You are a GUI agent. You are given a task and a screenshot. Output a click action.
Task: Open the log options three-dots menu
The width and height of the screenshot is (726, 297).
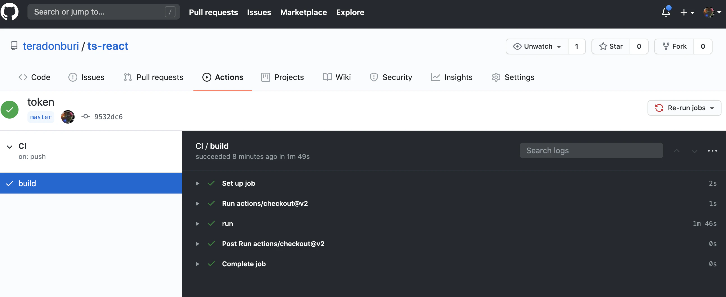(x=712, y=151)
